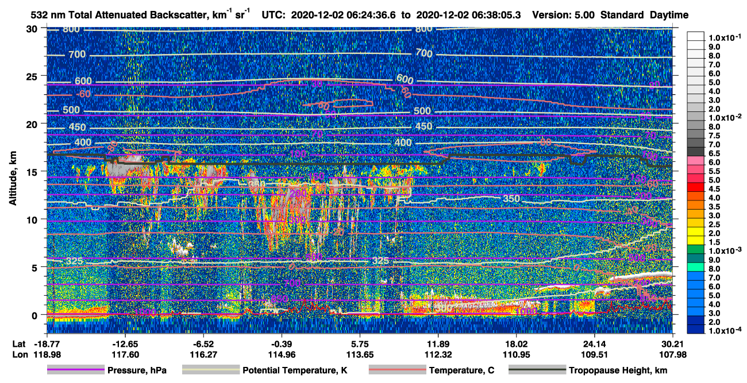Click the latitude value '-12.65'
This screenshot has height=383, width=747.
point(125,344)
